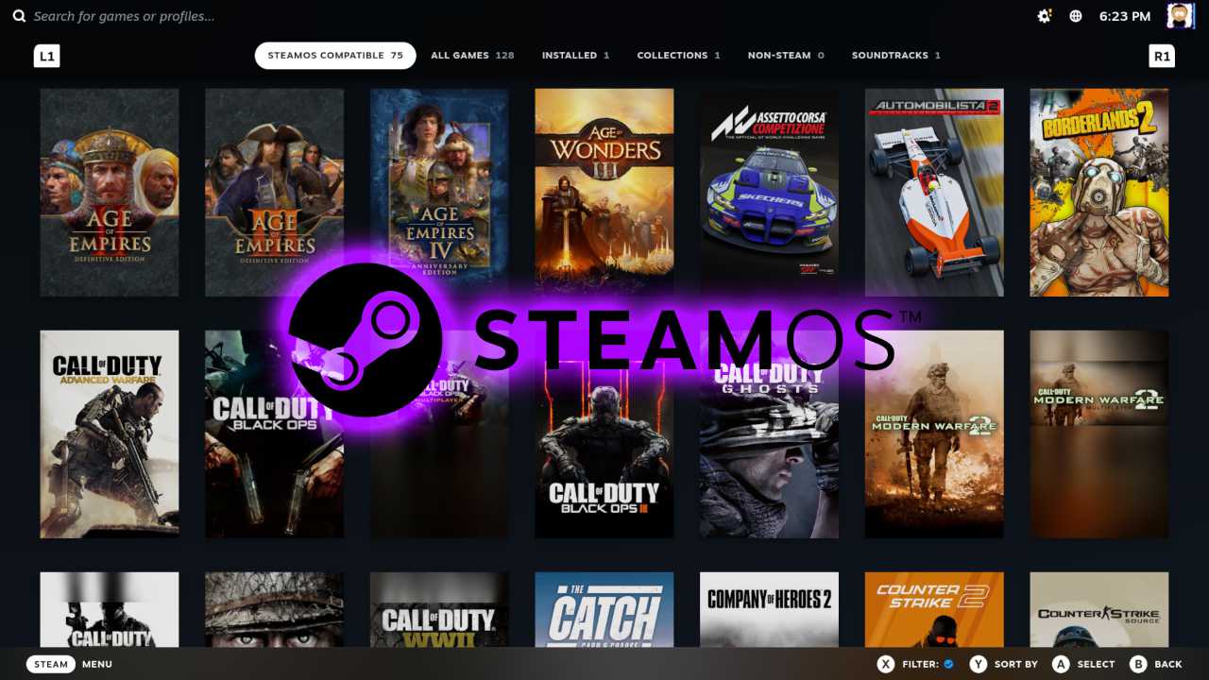
Task: Select the SteamOS Compatible tab
Action: pyautogui.click(x=335, y=56)
